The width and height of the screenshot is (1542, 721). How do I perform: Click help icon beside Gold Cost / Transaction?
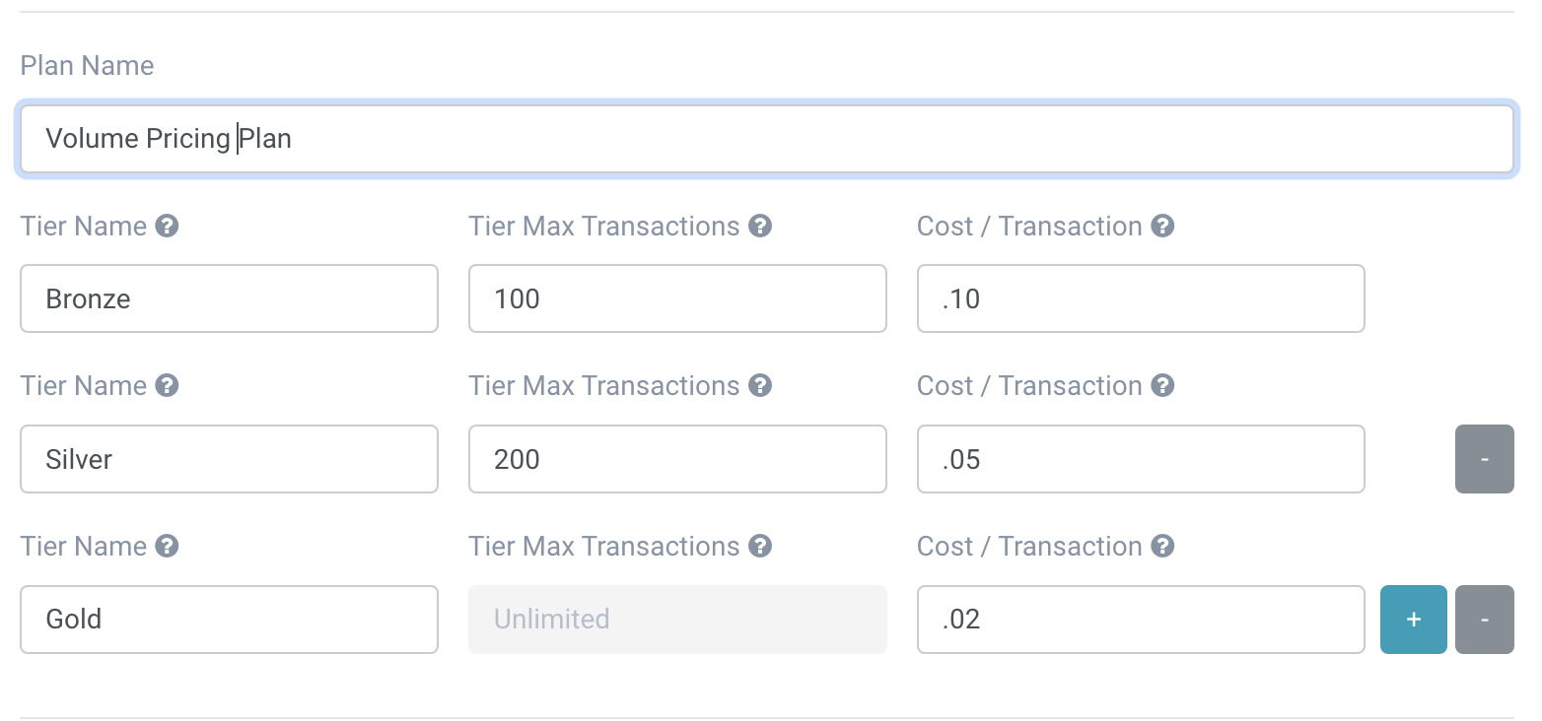[x=1162, y=547]
